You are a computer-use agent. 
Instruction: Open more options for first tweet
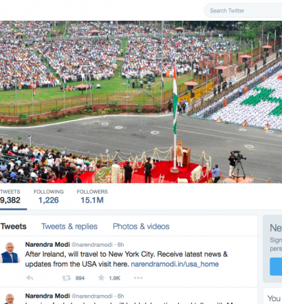tap(138, 278)
